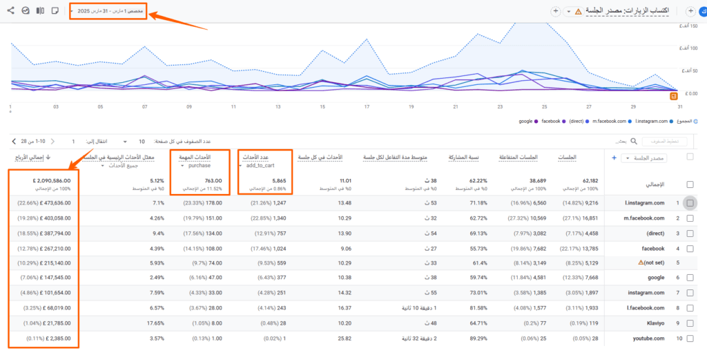Select the youtube.com row checkbox
707x353 pixels.
coord(690,338)
